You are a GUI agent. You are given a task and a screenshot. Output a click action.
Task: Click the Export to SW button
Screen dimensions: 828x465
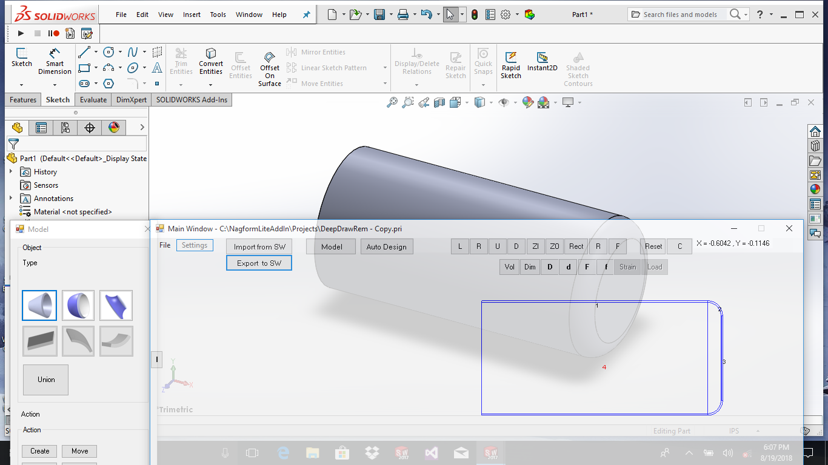259,263
